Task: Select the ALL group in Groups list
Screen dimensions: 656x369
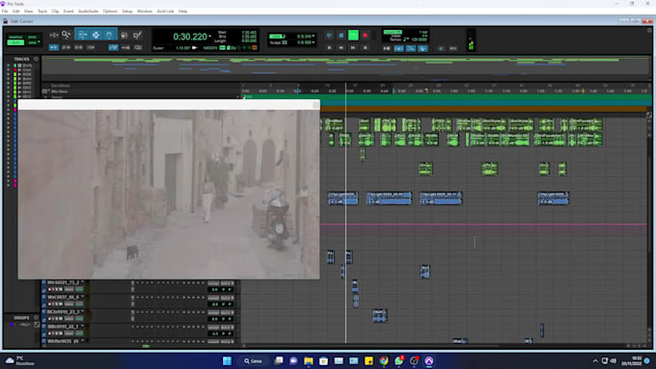Action: pyautogui.click(x=25, y=325)
